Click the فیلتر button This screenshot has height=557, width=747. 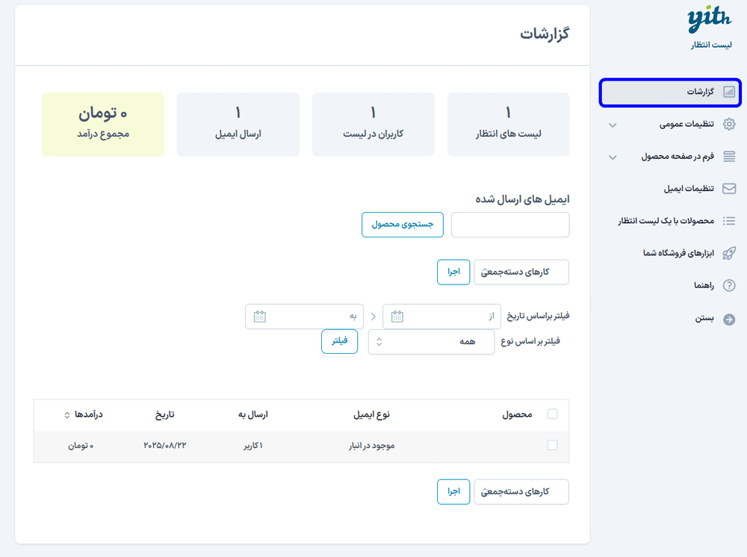(340, 341)
